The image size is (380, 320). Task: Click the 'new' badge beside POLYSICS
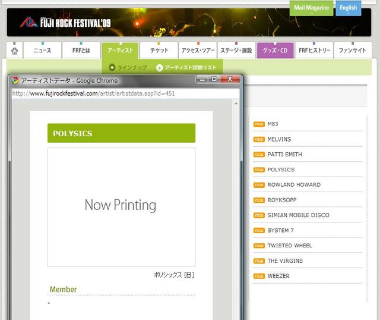[259, 170]
